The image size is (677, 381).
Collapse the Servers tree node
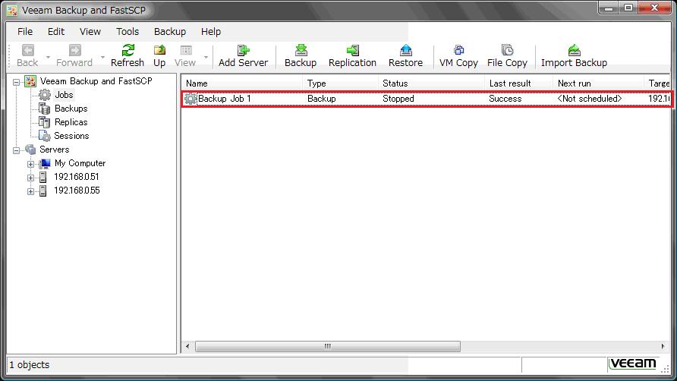click(17, 150)
